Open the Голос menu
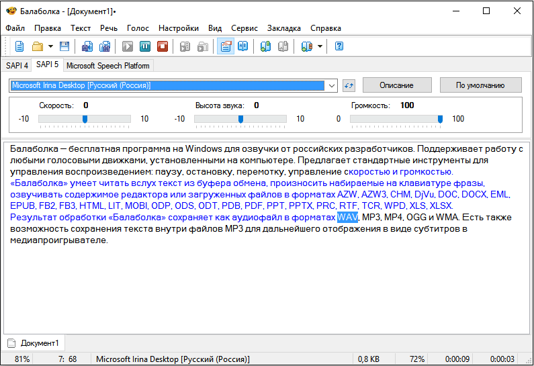This screenshot has width=534, height=366. [x=138, y=28]
